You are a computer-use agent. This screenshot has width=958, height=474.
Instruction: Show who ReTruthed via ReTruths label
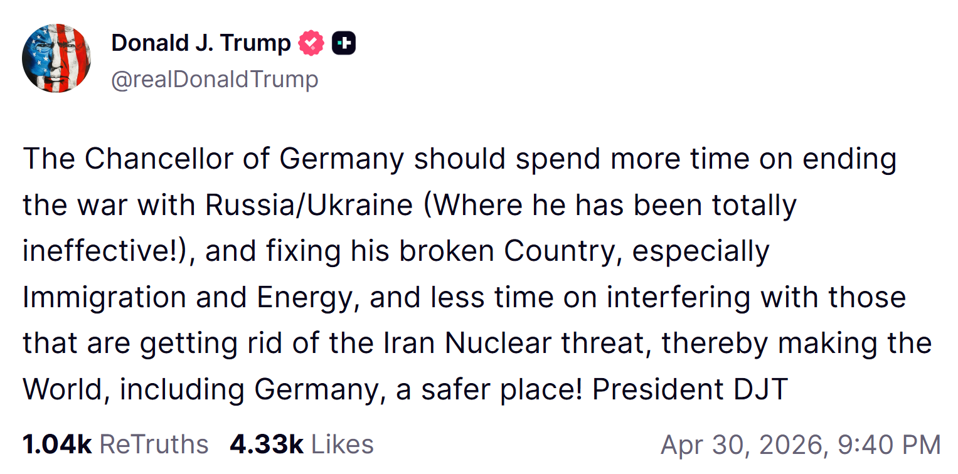pos(154,445)
